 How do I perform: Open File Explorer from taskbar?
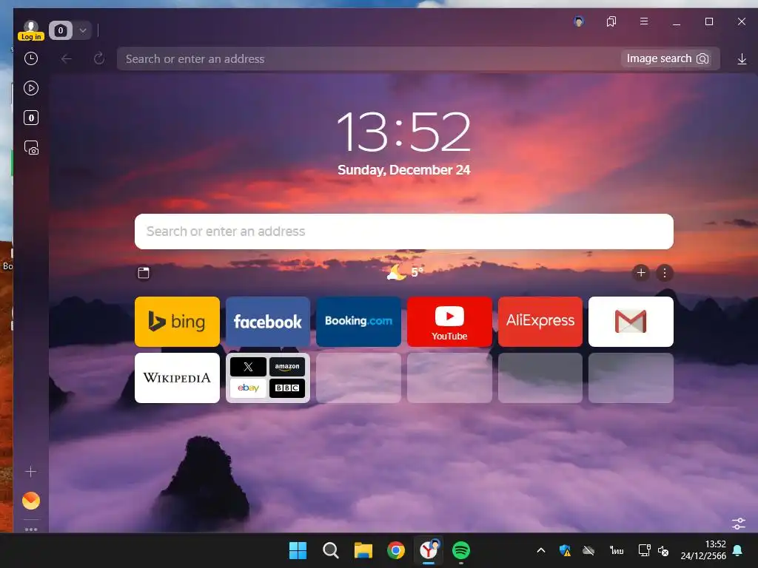pos(363,550)
